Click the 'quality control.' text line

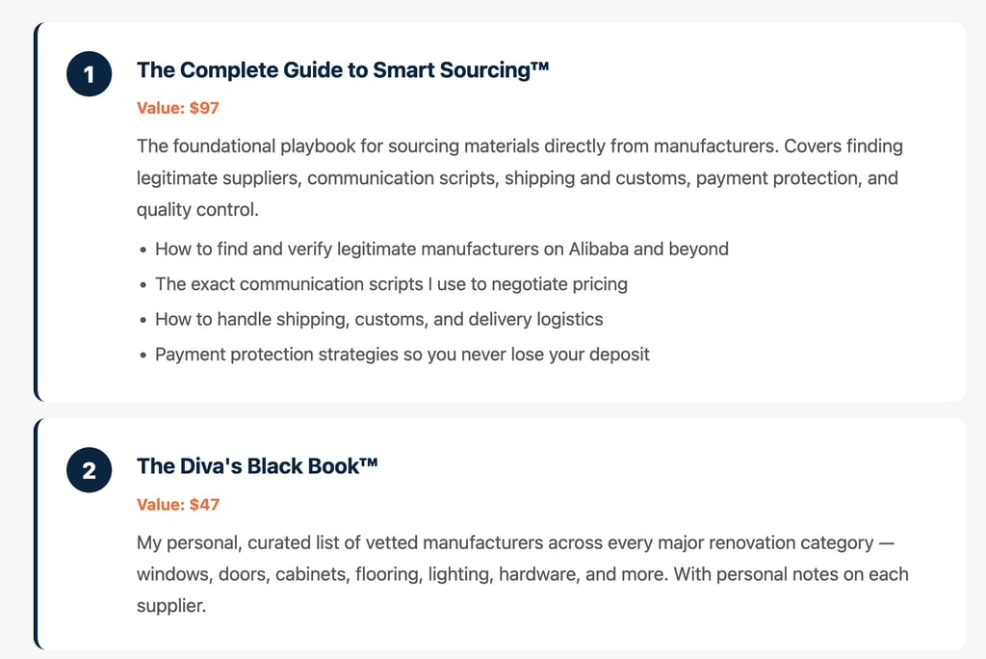tap(197, 210)
